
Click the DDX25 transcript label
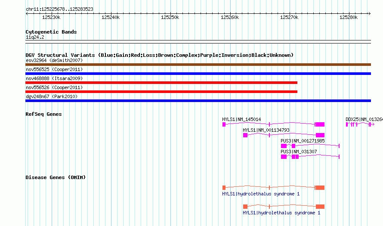pos(364,119)
